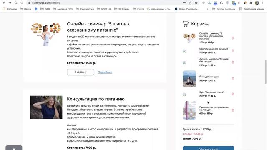Click the broken image of Консультация cart item
The image size is (267, 150).
[184, 51]
